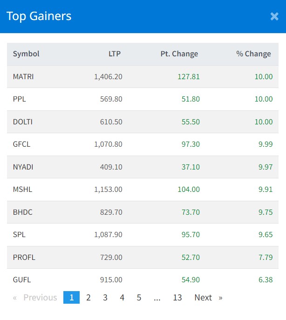The image size is (286, 320).
Task: Select the NYADI symbol
Action: click(x=23, y=167)
